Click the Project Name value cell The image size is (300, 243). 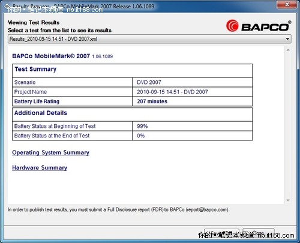(x=192, y=92)
